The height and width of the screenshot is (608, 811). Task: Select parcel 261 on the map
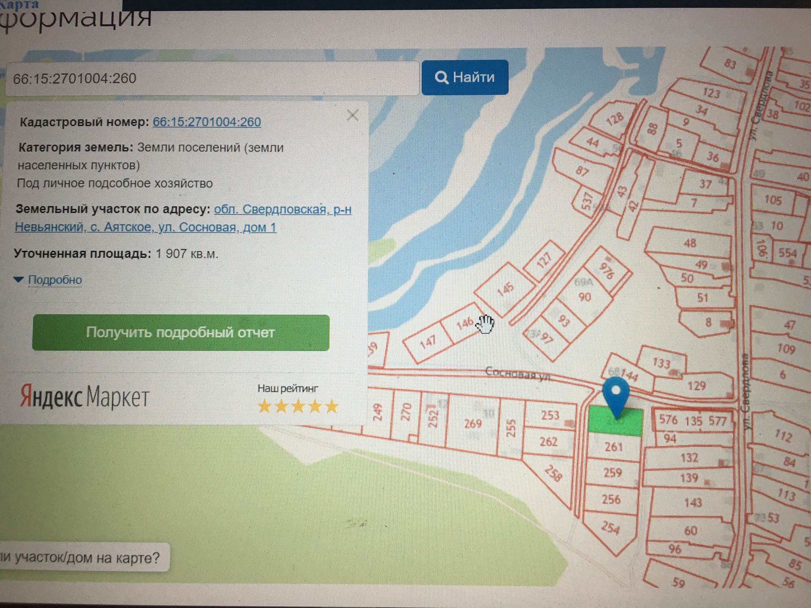pyautogui.click(x=613, y=447)
